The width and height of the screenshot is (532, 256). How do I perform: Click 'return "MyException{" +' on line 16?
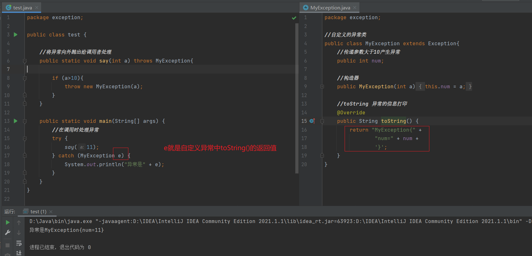click(x=386, y=130)
